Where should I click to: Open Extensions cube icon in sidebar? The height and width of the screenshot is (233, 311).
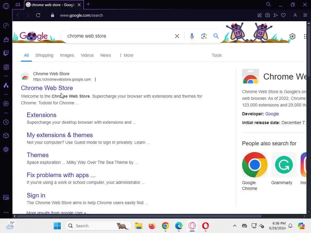[6, 136]
